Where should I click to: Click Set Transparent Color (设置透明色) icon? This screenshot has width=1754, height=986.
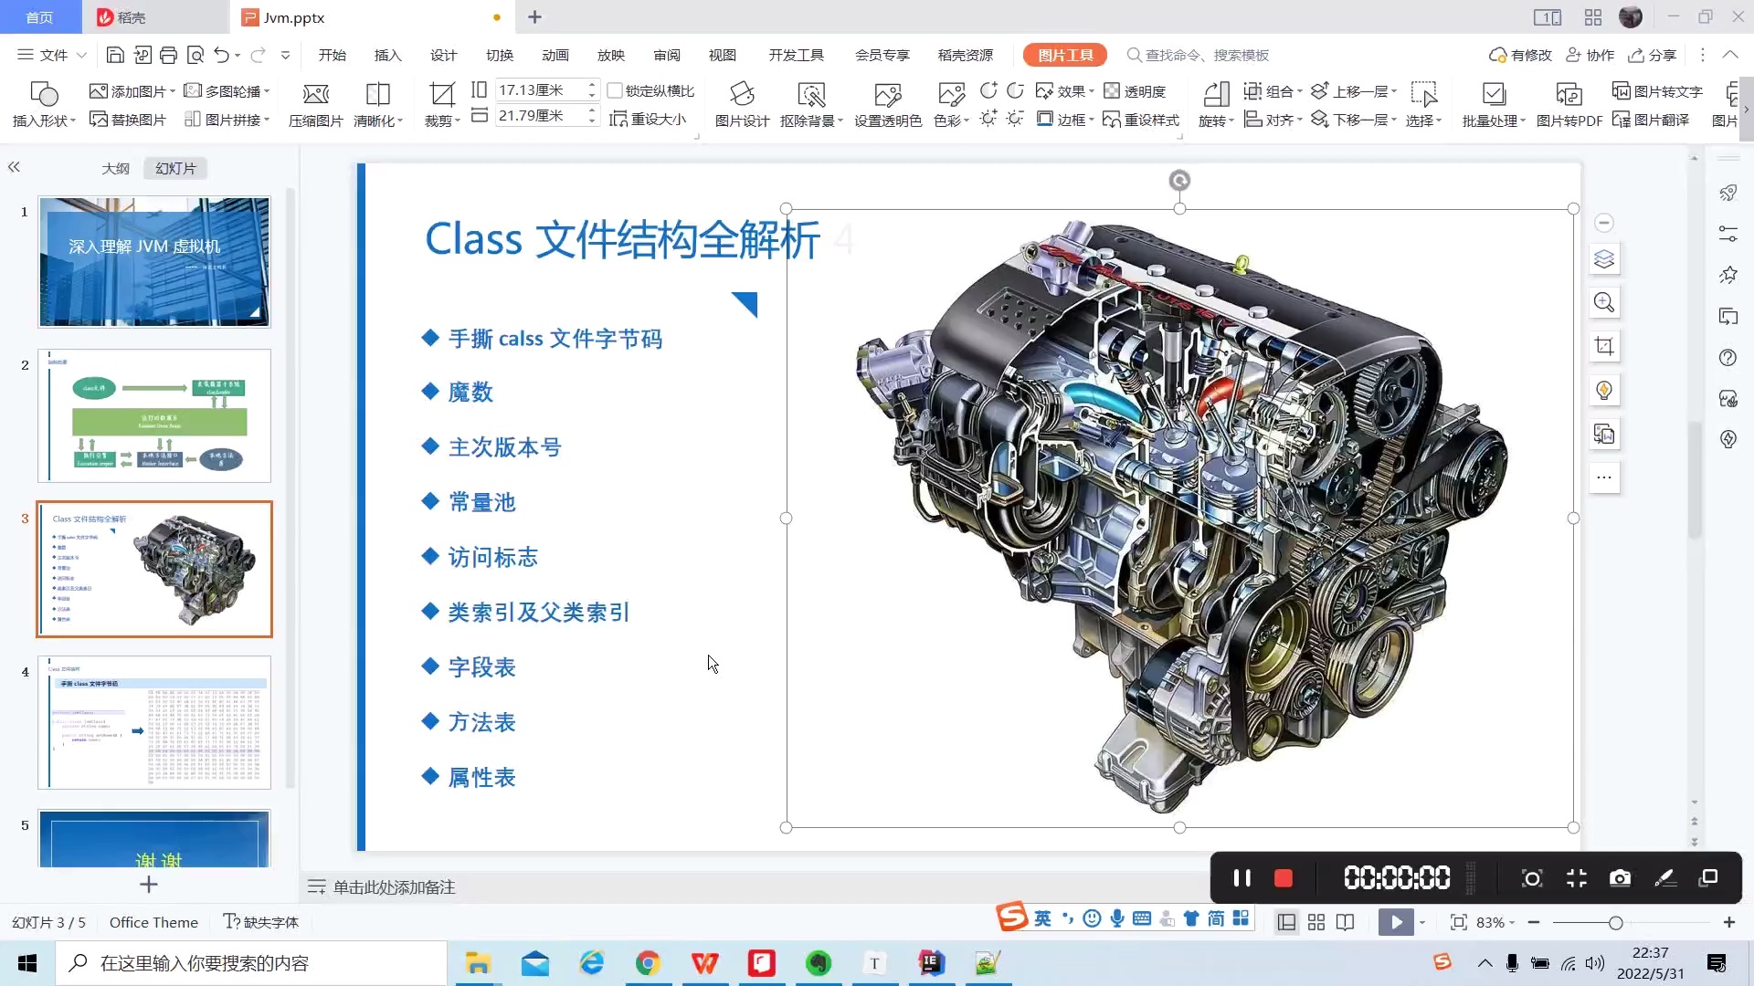[x=887, y=94]
